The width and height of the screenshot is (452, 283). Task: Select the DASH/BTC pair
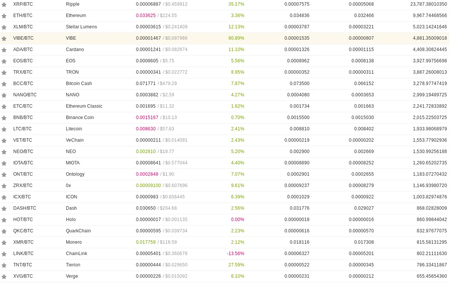click(25, 208)
